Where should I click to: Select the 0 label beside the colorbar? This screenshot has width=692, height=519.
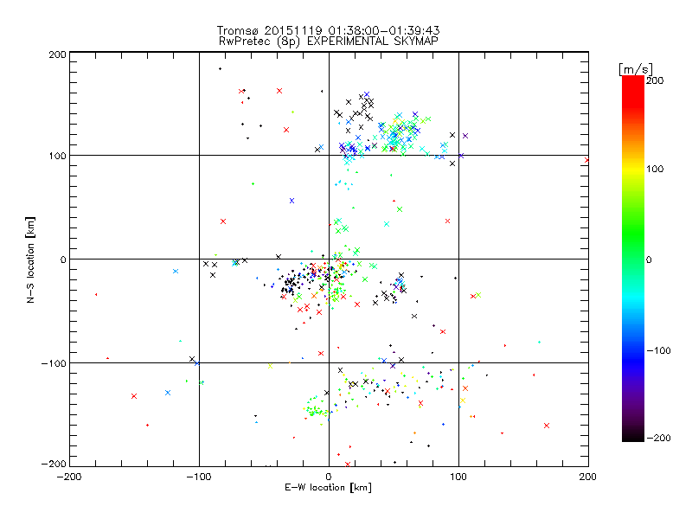coord(649,259)
